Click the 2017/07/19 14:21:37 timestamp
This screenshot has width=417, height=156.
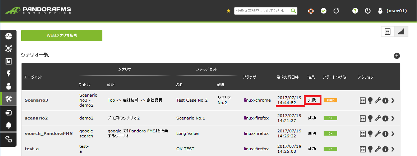click(x=289, y=118)
